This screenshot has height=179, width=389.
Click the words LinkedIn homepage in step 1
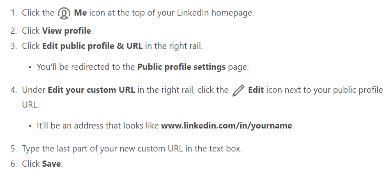(x=215, y=13)
